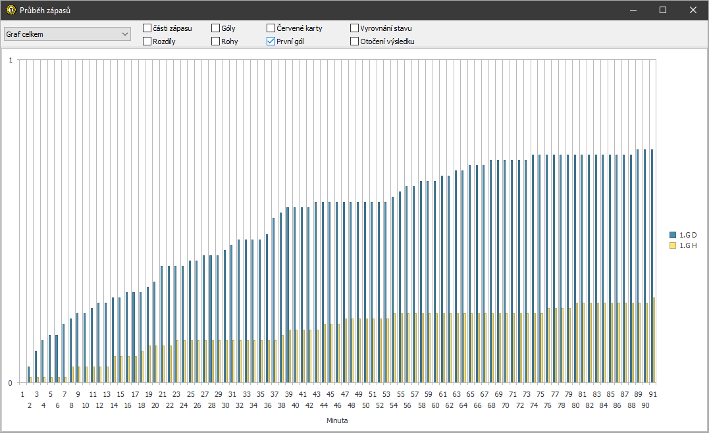Click minute label '90' on x-axis
This screenshot has width=709, height=433.
(645, 405)
